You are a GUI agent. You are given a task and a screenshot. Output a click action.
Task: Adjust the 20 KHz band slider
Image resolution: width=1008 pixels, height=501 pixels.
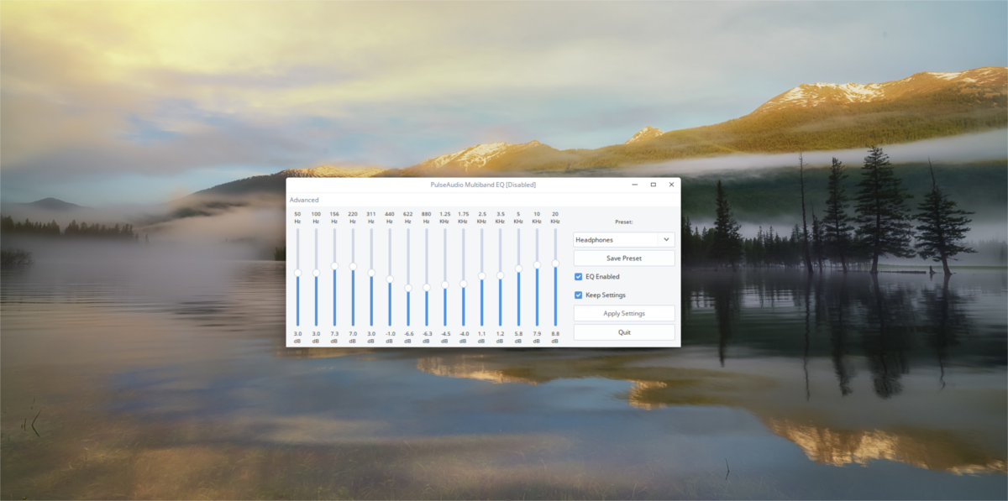pyautogui.click(x=555, y=264)
